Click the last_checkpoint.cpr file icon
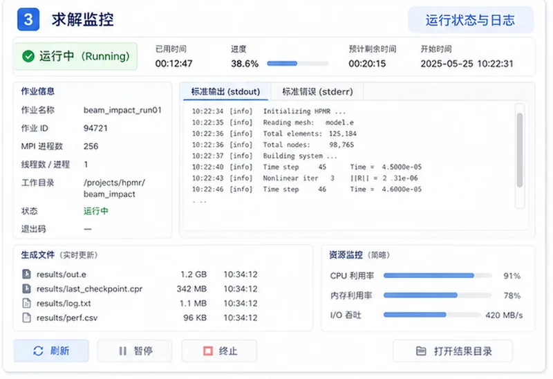Image resolution: width=553 pixels, height=379 pixels. (26, 288)
